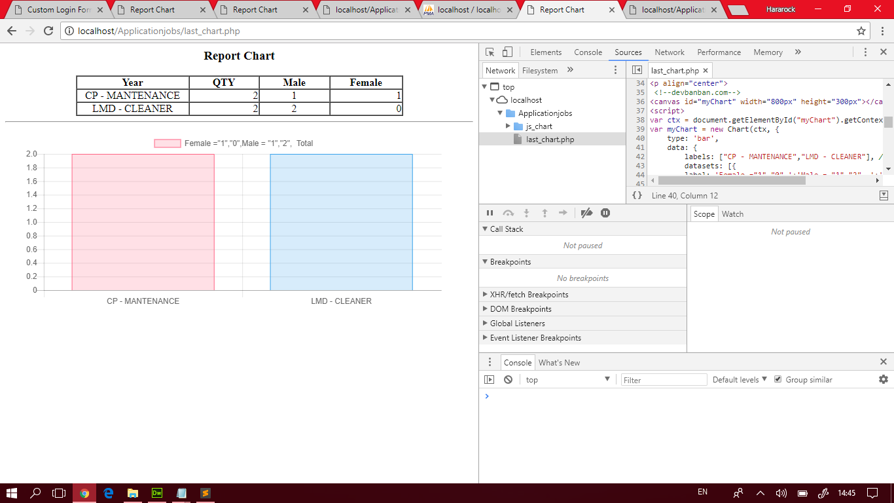Reload the page with the refresh button
894x503 pixels.
click(48, 31)
